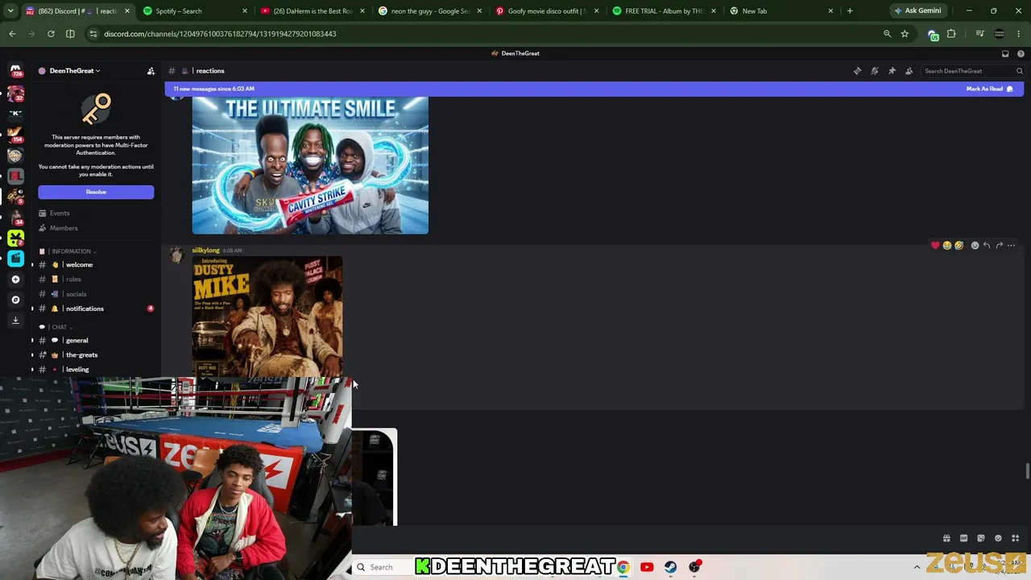1031x580 pixels.
Task: Show pinned messages in reactions channel
Action: pos(892,71)
